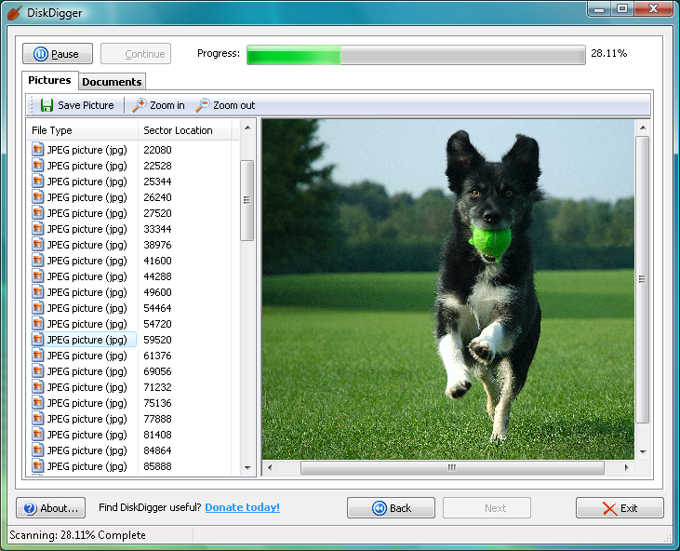The height and width of the screenshot is (551, 680).
Task: Click sector value 85888
Action: pyautogui.click(x=157, y=466)
